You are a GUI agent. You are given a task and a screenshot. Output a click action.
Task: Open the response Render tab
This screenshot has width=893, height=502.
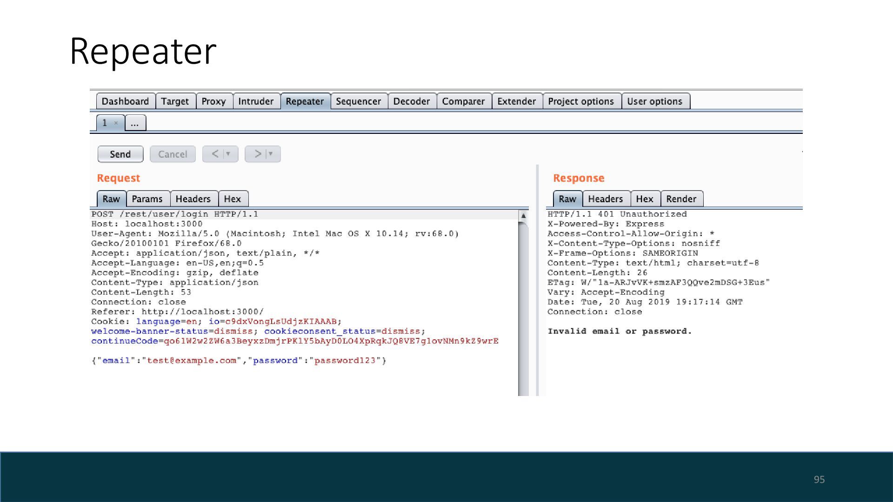click(x=681, y=199)
